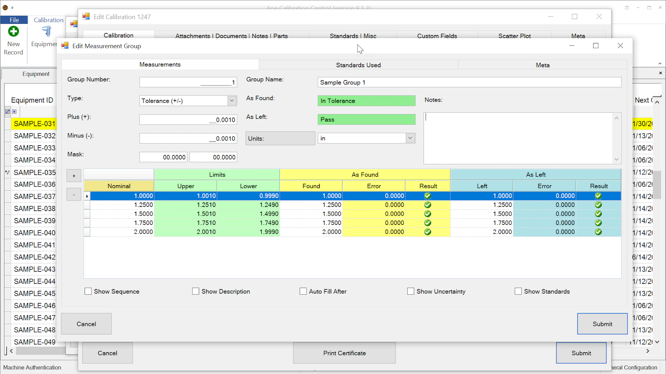Open the Units dropdown set to in
Viewport: 666px width, 374px height.
[x=410, y=138]
